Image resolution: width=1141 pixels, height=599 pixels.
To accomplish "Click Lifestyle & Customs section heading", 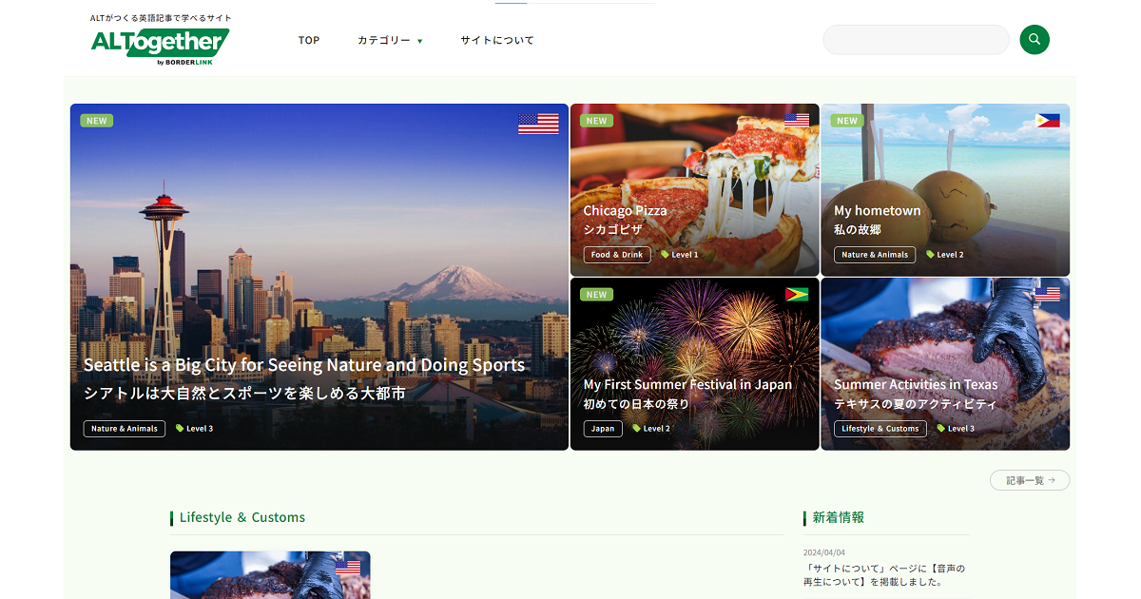I will (x=242, y=517).
